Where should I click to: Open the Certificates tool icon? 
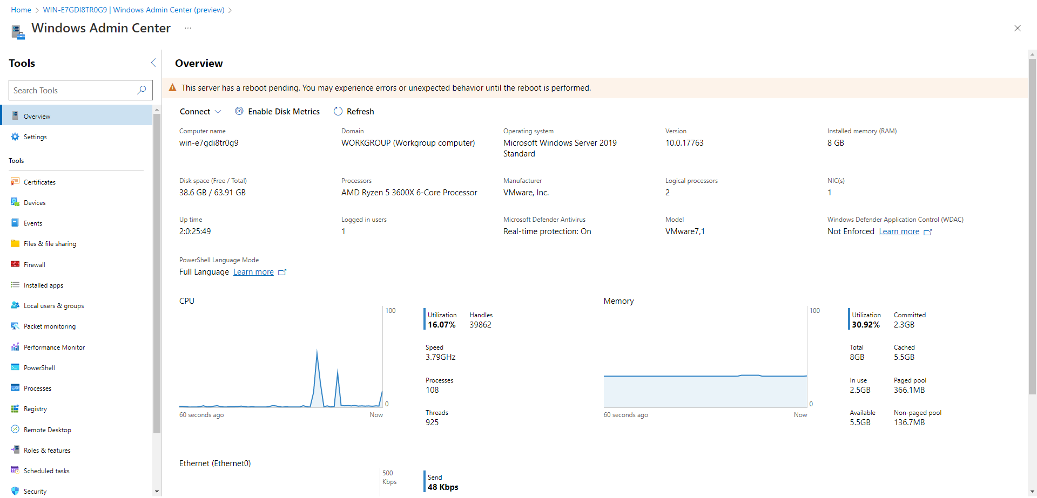(15, 182)
